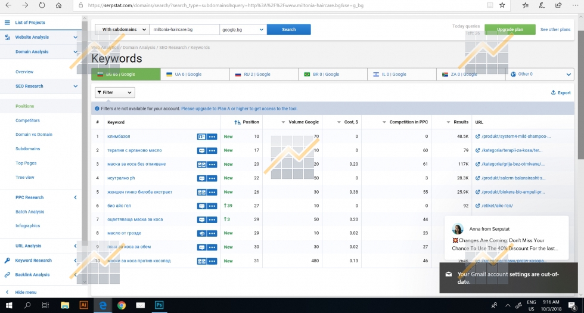Click browser Home button
The image size is (584, 313).
(58, 5)
